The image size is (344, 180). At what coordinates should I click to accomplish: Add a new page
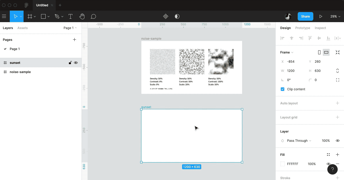pyautogui.click(x=75, y=40)
